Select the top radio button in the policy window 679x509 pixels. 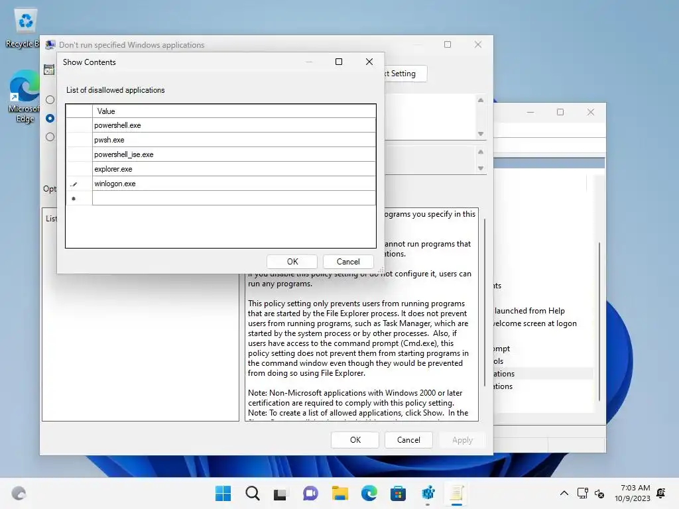point(50,99)
